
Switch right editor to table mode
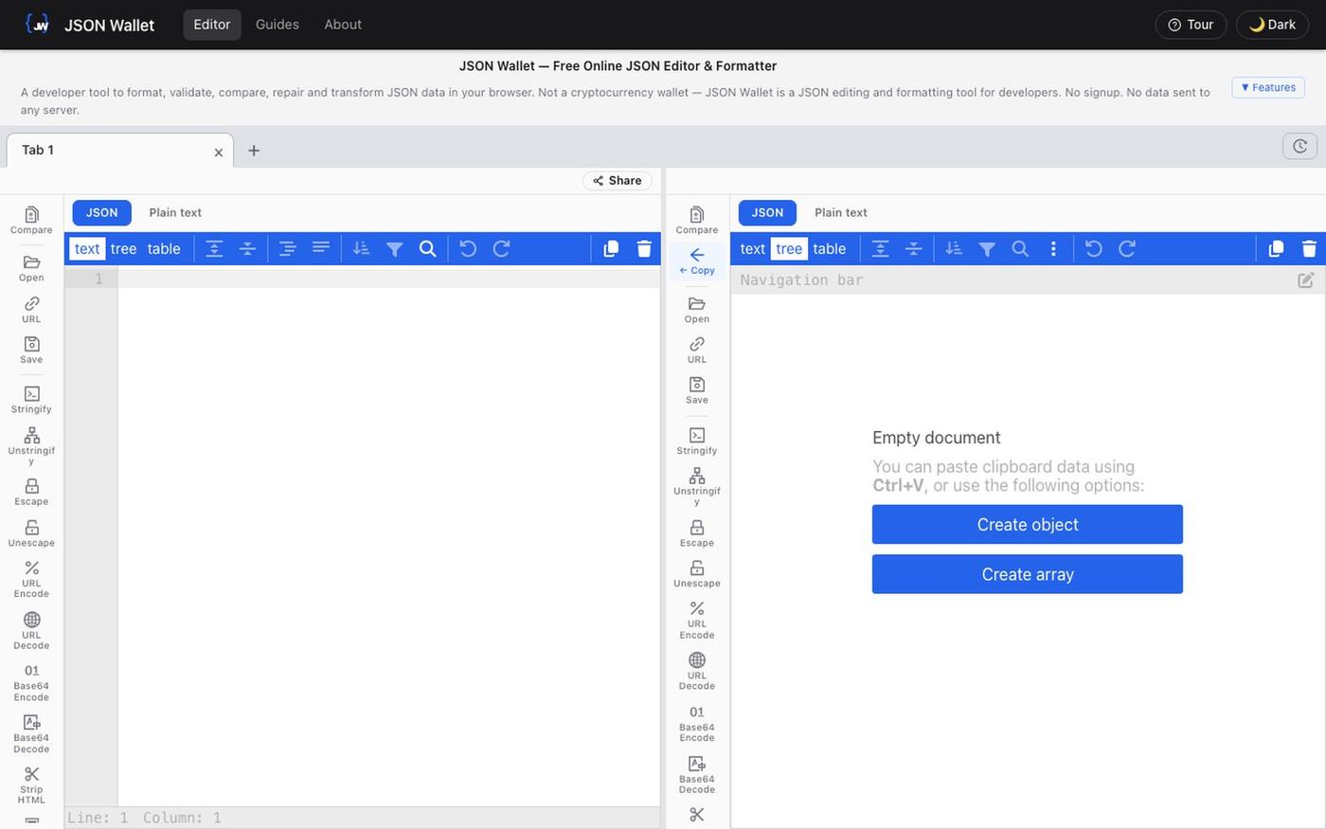830,248
